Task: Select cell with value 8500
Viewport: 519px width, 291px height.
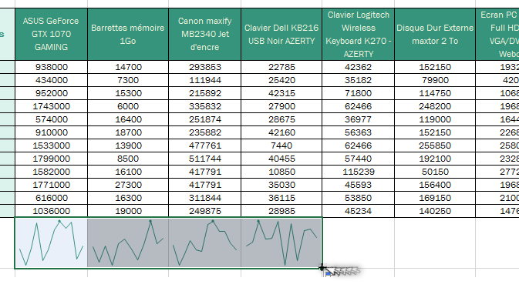Action: [x=128, y=159]
